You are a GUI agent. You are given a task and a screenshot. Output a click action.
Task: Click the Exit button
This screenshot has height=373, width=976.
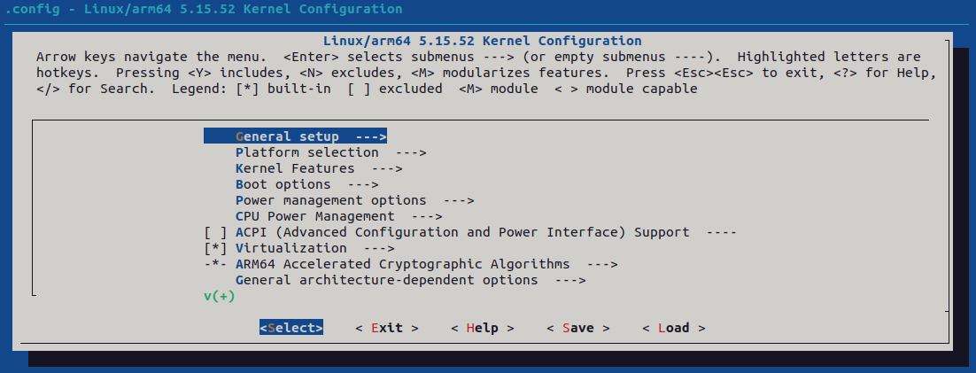386,328
